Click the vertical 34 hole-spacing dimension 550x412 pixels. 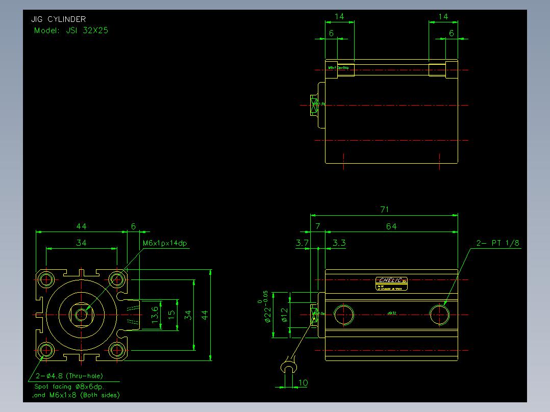pos(188,315)
